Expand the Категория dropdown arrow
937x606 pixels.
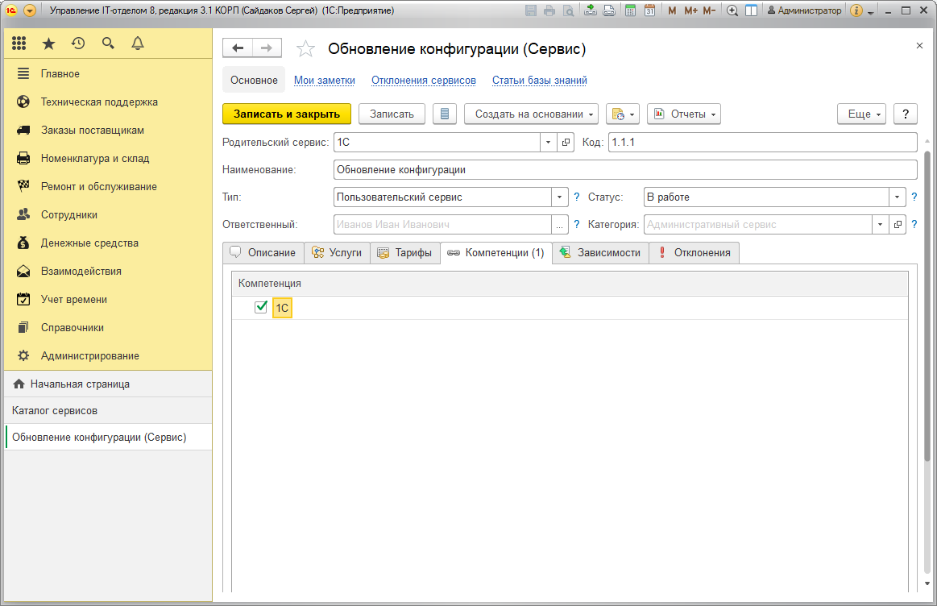pyautogui.click(x=880, y=225)
